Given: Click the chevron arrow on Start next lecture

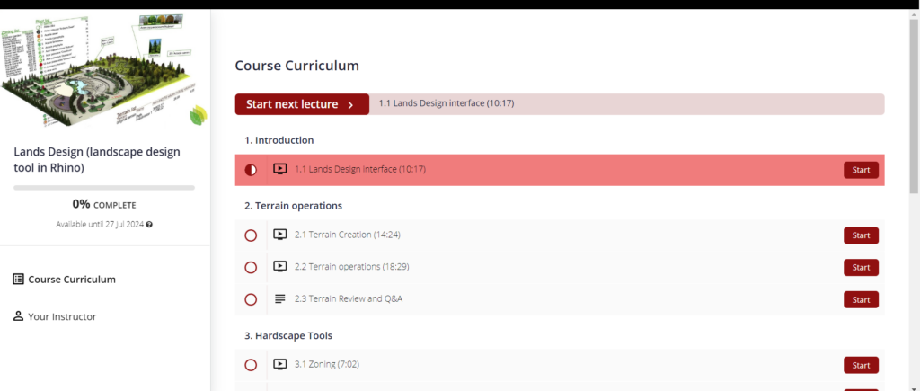Looking at the screenshot, I should pos(350,104).
